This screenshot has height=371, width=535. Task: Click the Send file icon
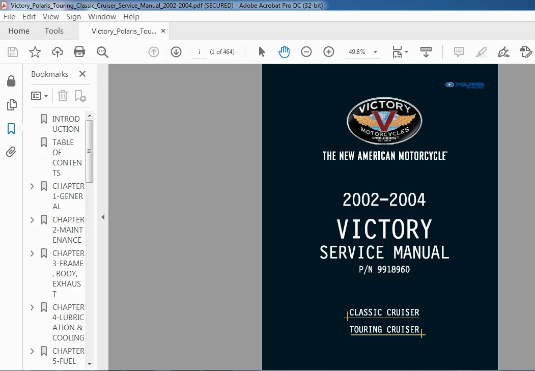526,52
